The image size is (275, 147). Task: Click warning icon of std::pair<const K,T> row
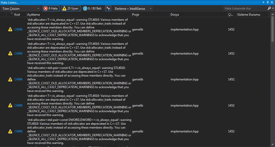[x=10, y=79]
